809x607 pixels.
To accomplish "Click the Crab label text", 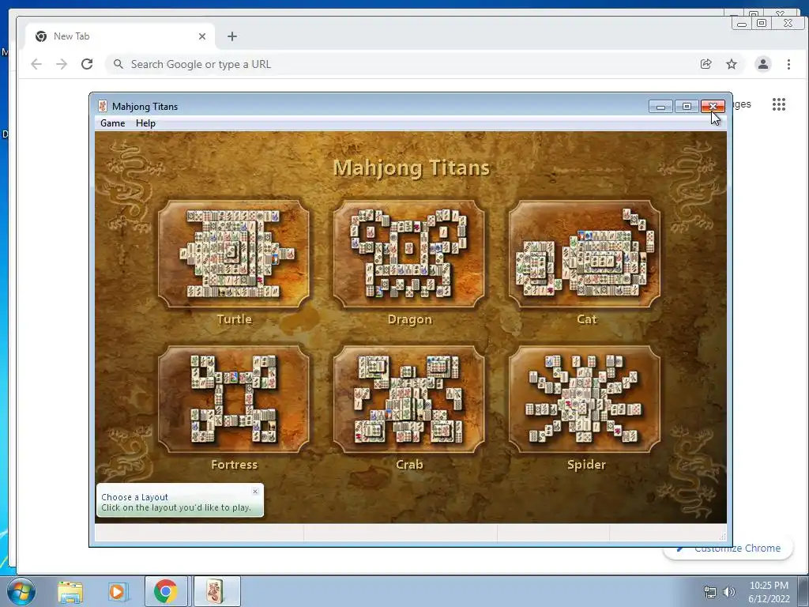I will [410, 465].
